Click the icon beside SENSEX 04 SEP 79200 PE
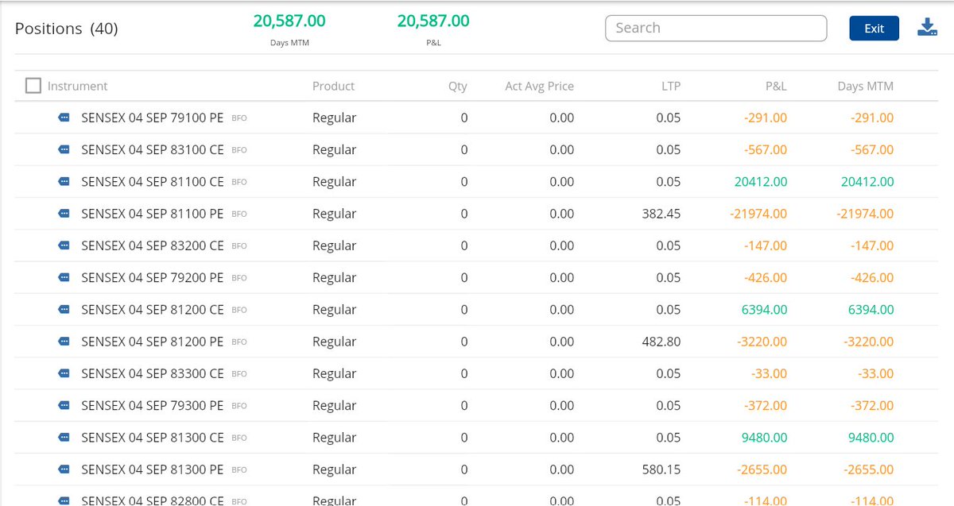The image size is (954, 506). coord(64,278)
